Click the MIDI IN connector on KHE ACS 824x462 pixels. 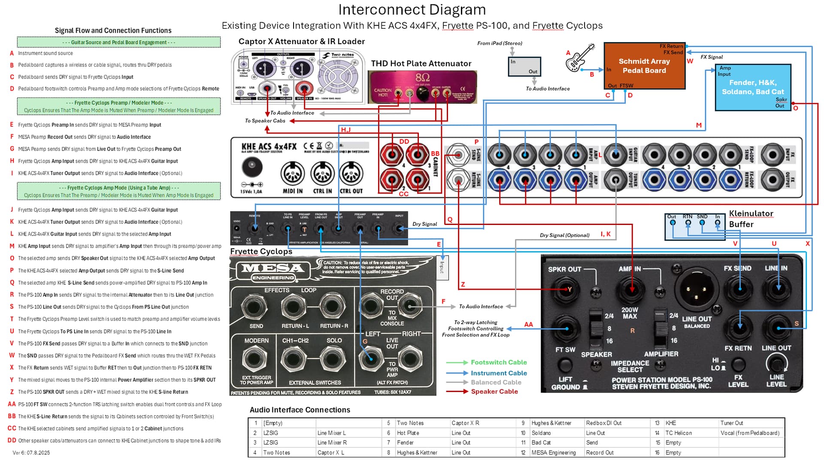(x=292, y=174)
